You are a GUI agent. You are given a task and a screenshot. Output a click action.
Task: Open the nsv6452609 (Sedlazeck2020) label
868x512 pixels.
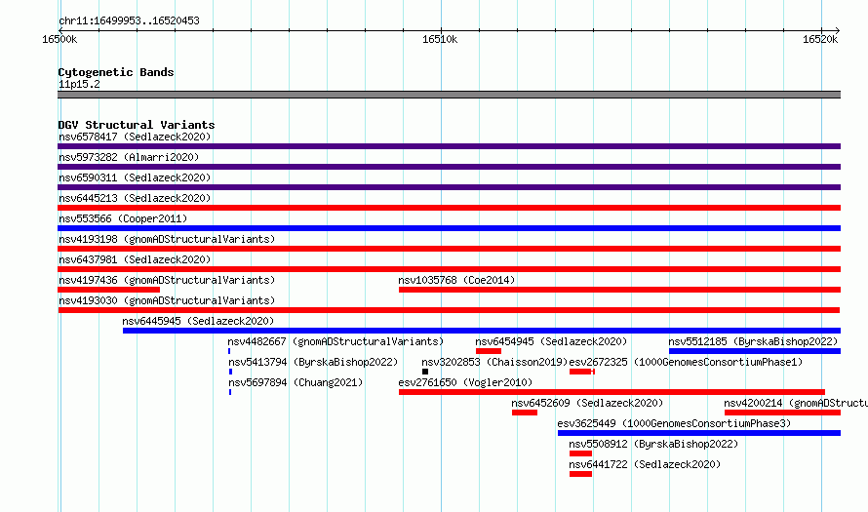[x=587, y=403]
